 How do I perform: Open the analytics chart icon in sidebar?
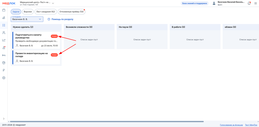click(x=4, y=40)
